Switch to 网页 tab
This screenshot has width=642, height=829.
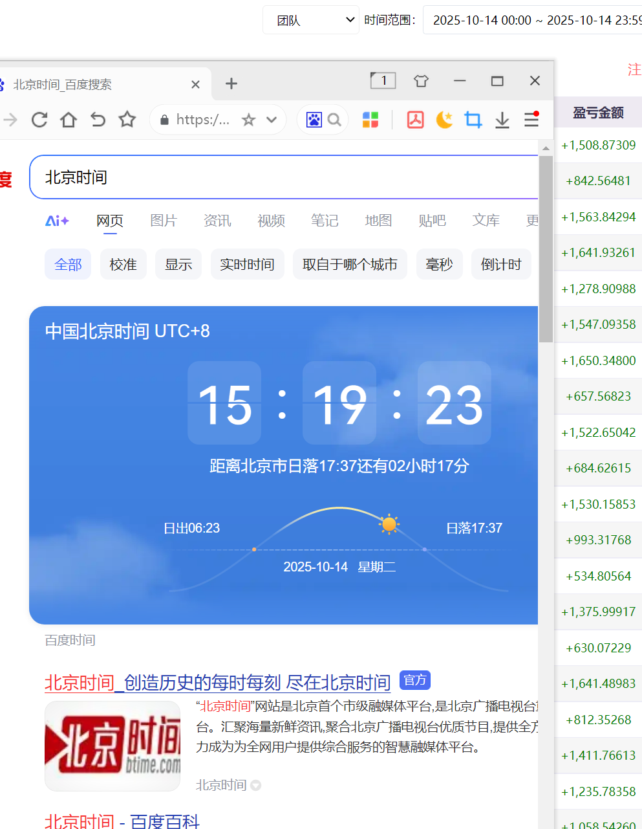pyautogui.click(x=110, y=221)
